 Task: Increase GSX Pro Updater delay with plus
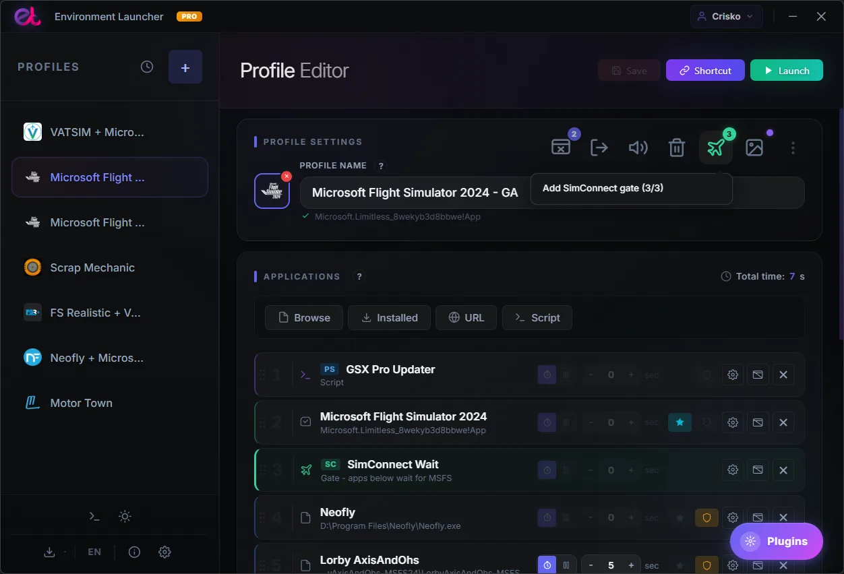click(631, 375)
